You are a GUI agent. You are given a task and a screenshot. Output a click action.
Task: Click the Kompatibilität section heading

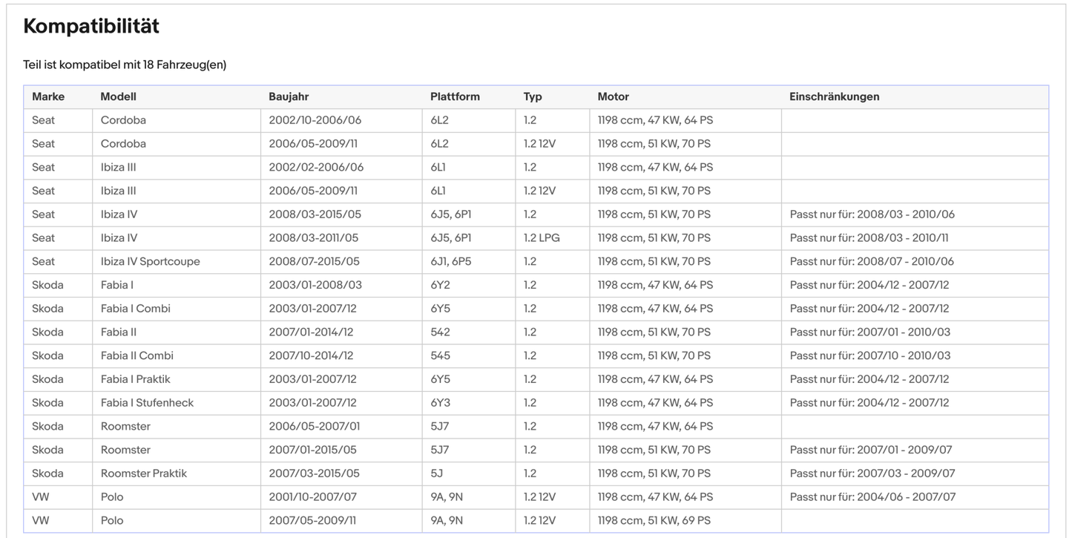point(91,27)
